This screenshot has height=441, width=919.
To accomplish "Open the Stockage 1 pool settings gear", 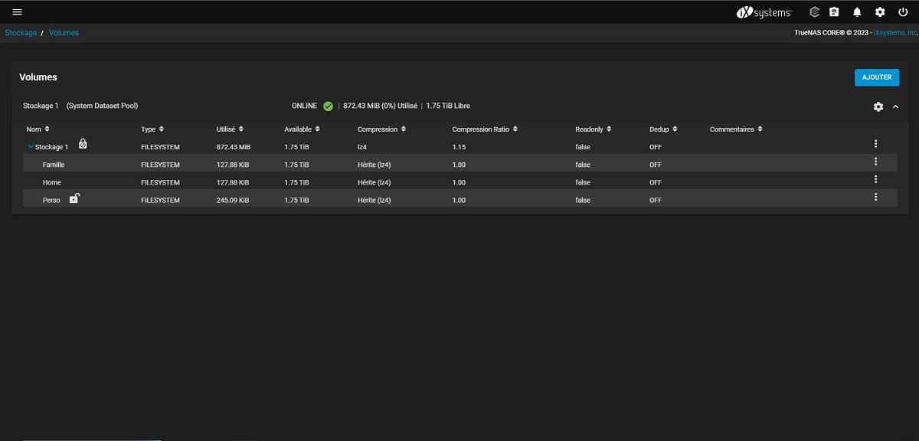I will pos(878,106).
